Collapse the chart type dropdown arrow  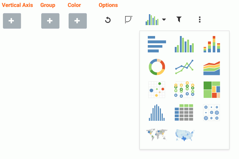point(164,19)
